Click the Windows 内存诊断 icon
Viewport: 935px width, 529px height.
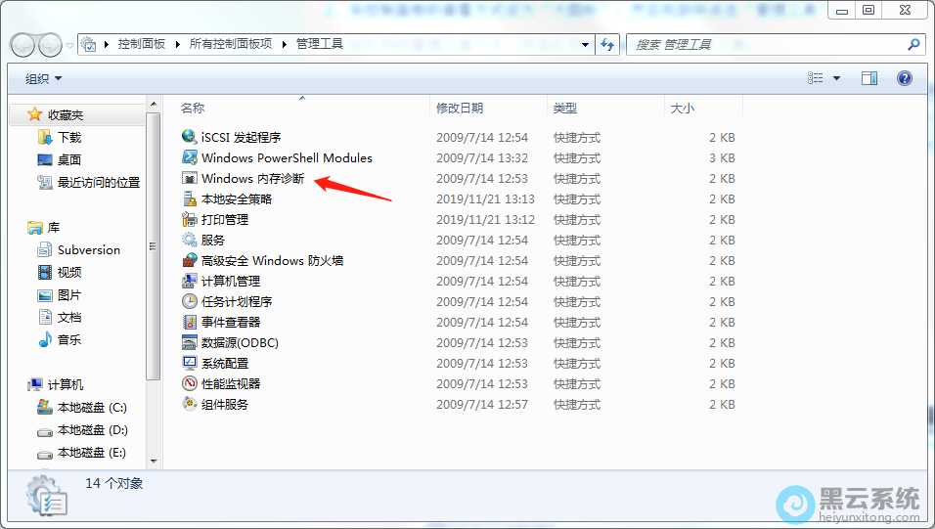[190, 178]
